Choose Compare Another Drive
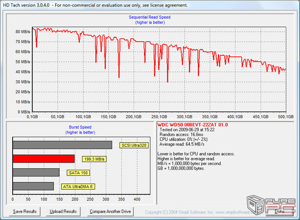Screen dimensions: 300x220 tap(110, 212)
